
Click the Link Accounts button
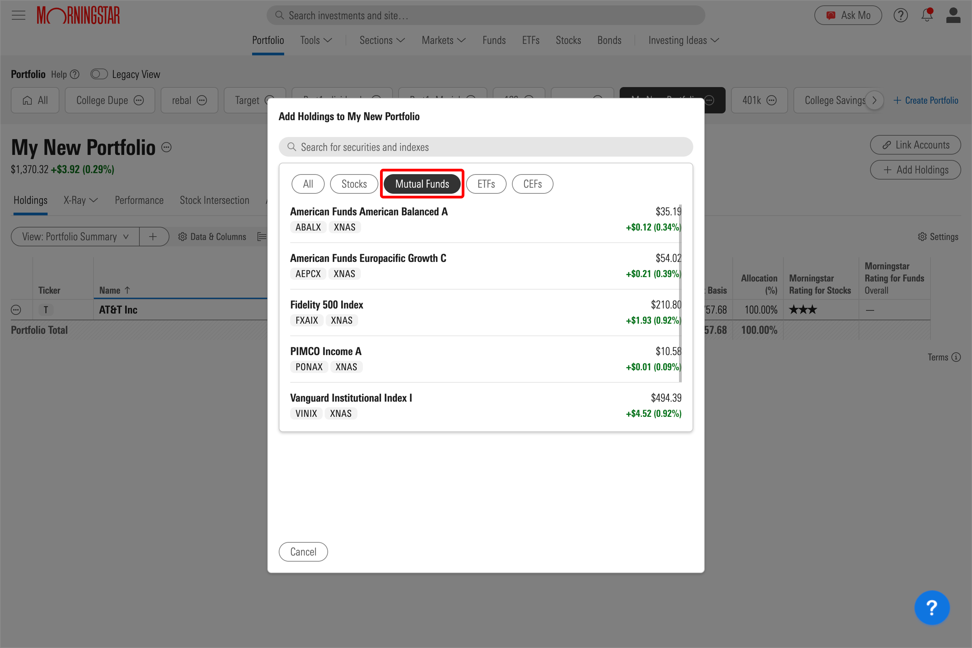click(x=915, y=145)
